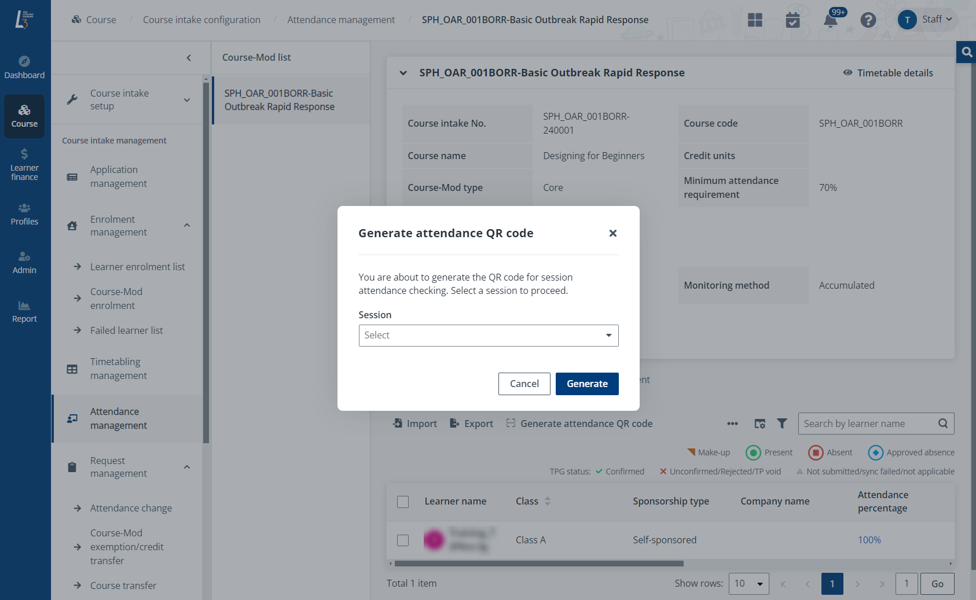Viewport: 976px width, 600px height.
Task: Check the Class A learner row checkbox
Action: tap(403, 540)
